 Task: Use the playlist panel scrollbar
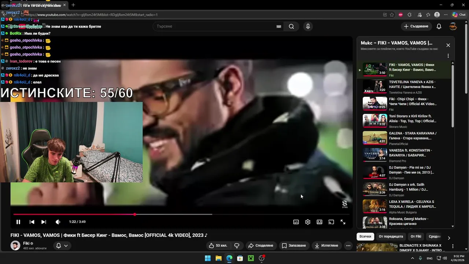[453, 96]
